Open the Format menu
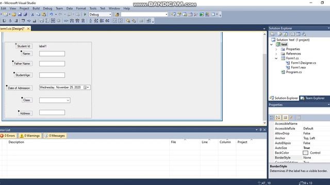The image size is (330, 185). (81, 8)
